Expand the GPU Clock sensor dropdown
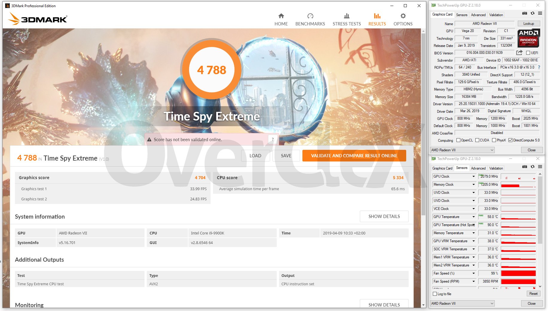 474,176
